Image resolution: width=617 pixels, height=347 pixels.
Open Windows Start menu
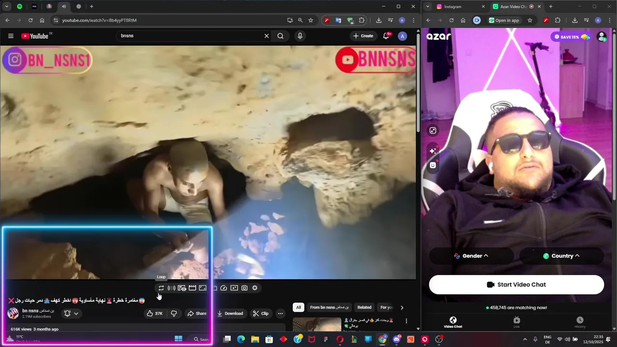pyautogui.click(x=178, y=339)
